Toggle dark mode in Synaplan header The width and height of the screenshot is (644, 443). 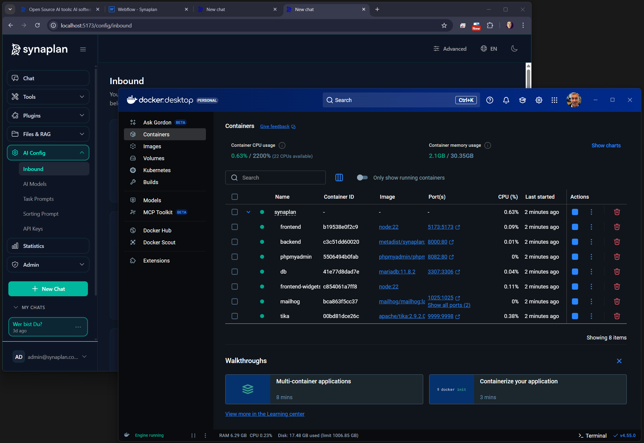[x=514, y=48]
